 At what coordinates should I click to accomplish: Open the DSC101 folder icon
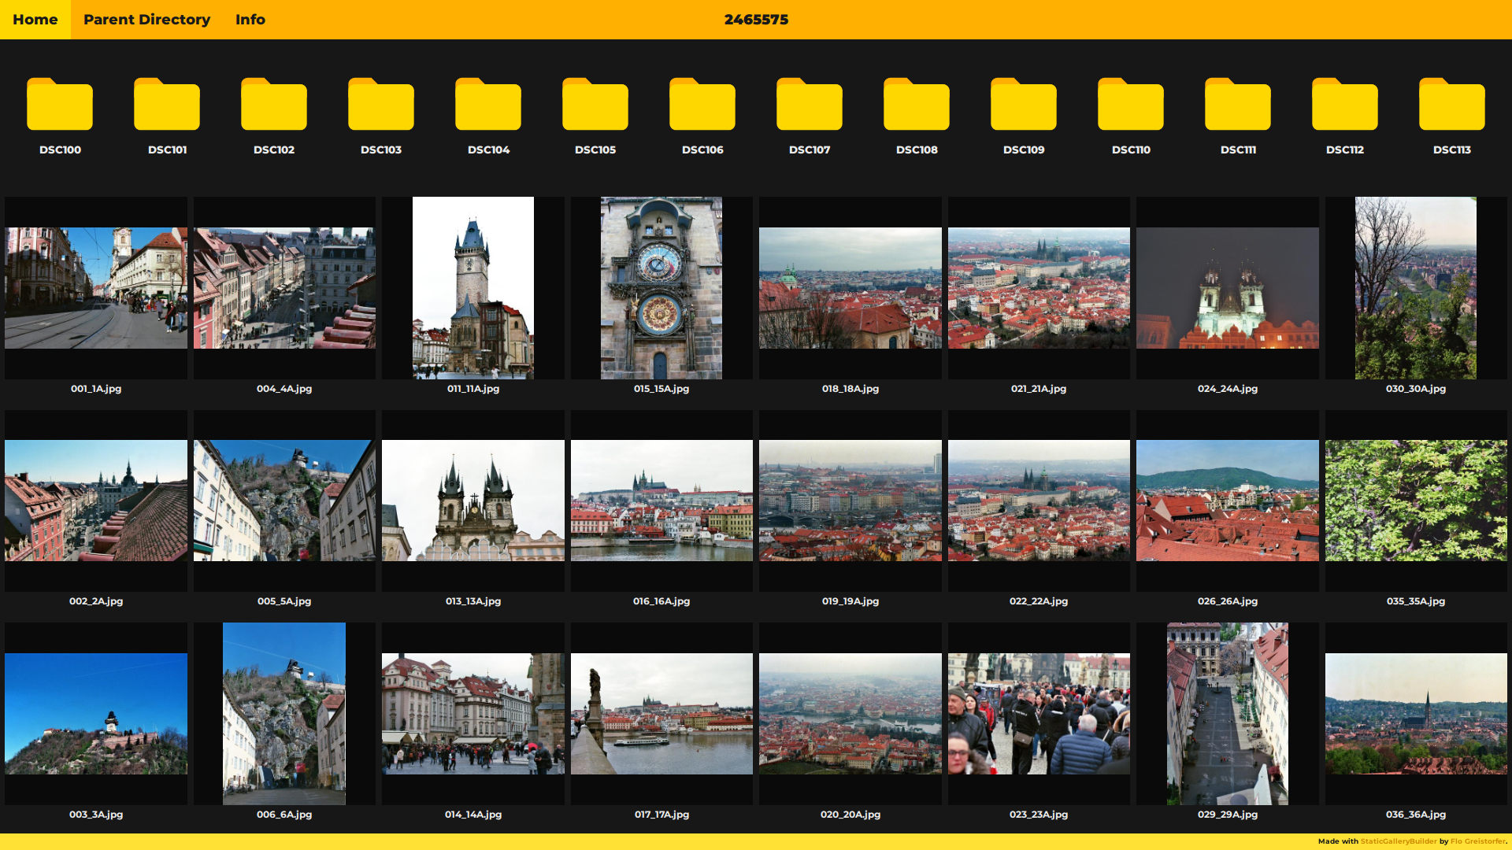(x=167, y=105)
